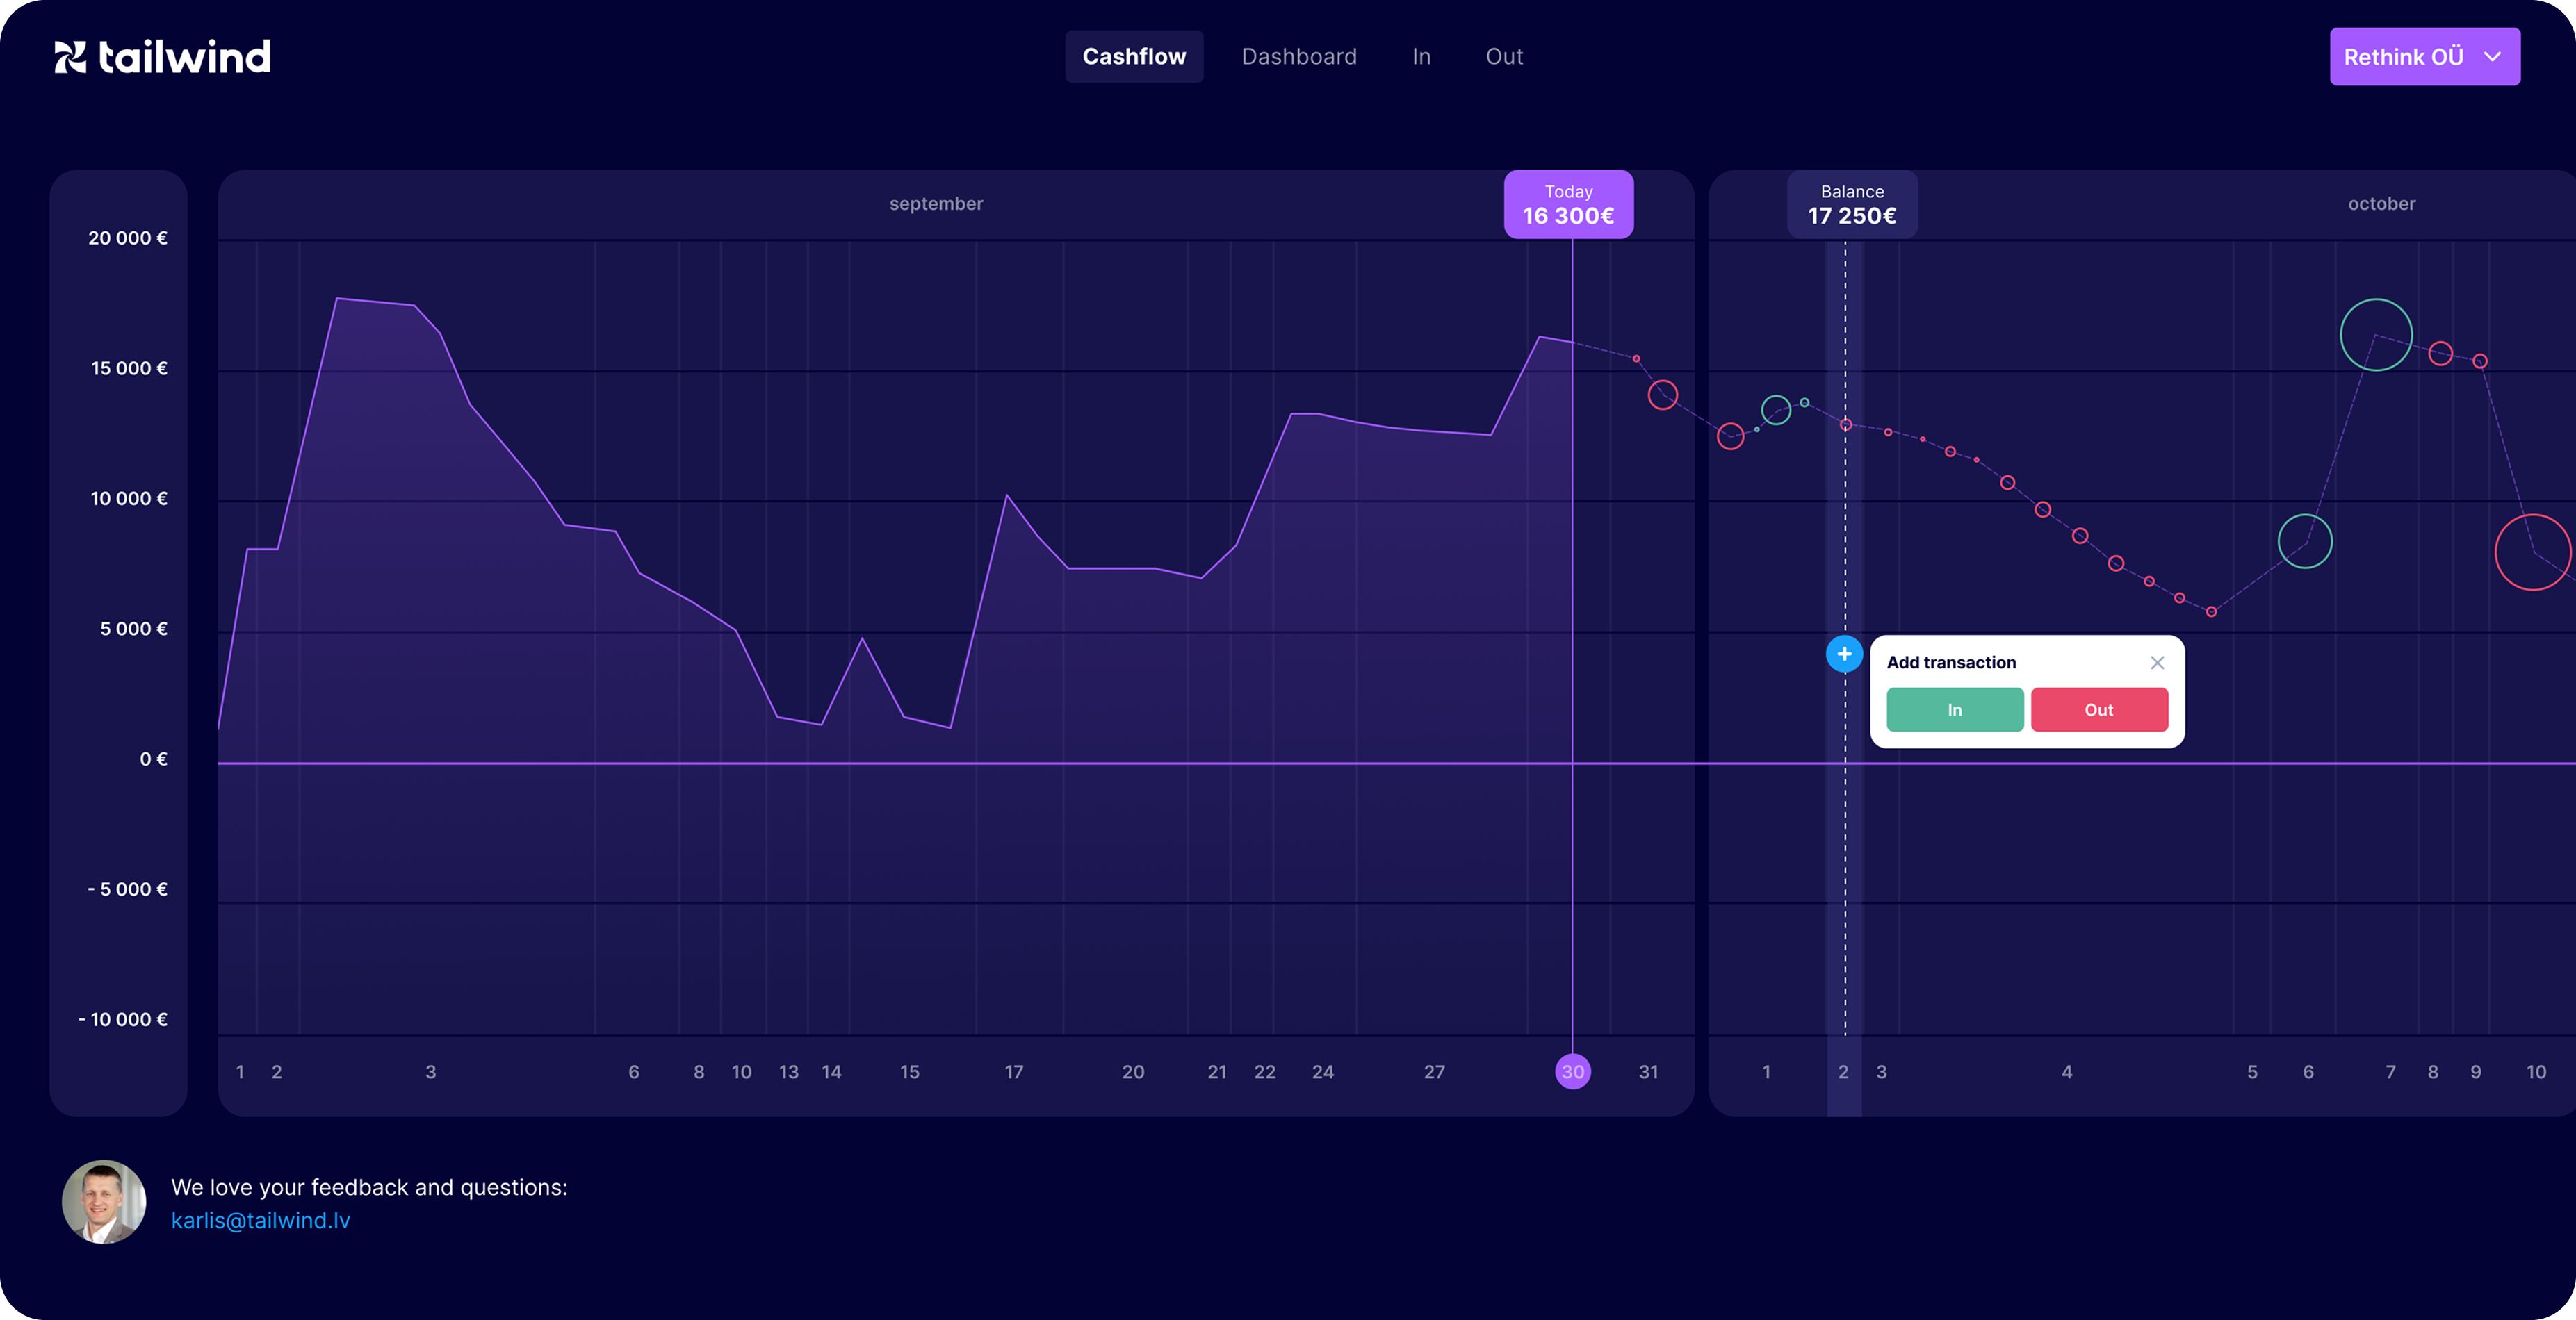Click the tailwind logo
The image size is (2576, 1320).
point(162,57)
